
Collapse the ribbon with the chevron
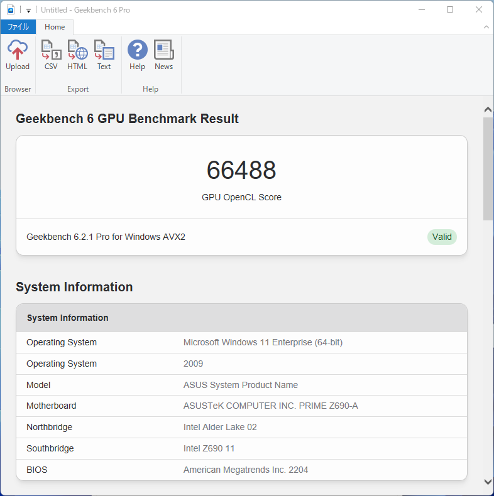coord(486,27)
